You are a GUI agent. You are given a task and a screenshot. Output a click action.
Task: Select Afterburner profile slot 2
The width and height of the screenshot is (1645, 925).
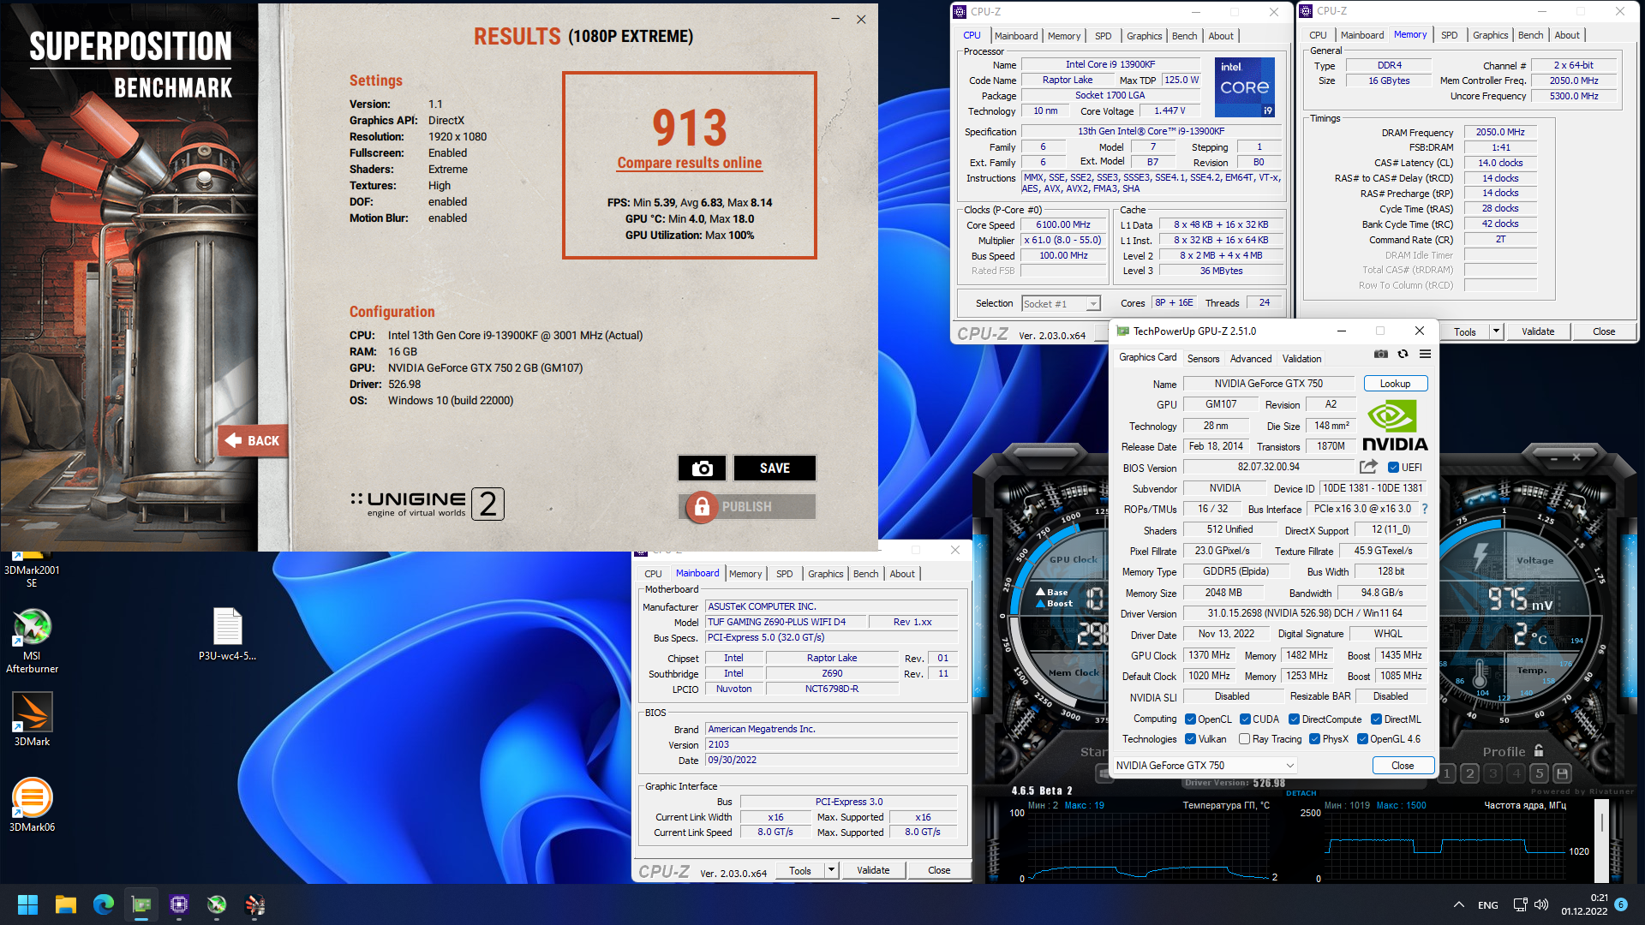point(1470,773)
